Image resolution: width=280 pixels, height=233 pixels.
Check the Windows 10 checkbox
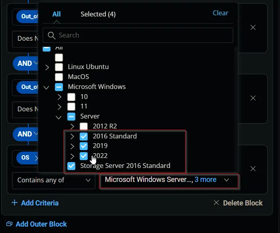pyautogui.click(x=71, y=97)
